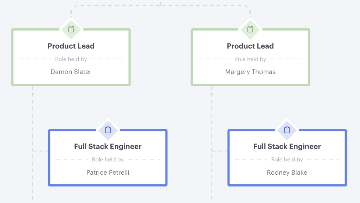
Task: Click connector node dot below Damon Slater's card
Action: tap(33, 94)
